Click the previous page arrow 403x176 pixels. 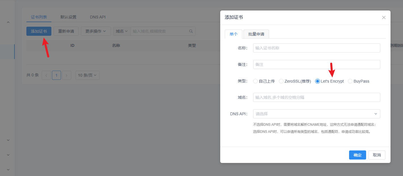46,75
